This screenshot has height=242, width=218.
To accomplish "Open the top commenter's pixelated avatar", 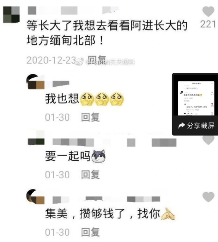I will (x=11, y=15).
